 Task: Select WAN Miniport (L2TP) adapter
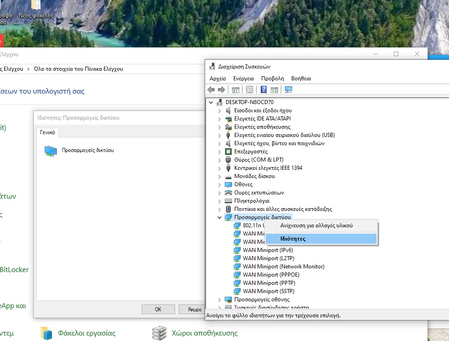(268, 258)
